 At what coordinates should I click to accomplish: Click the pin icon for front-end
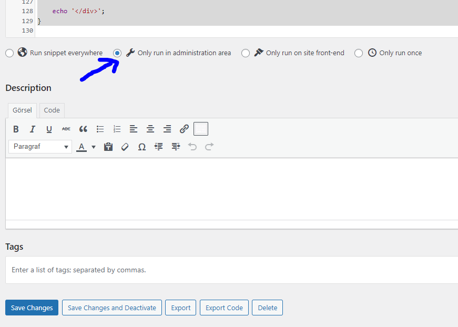coord(259,53)
